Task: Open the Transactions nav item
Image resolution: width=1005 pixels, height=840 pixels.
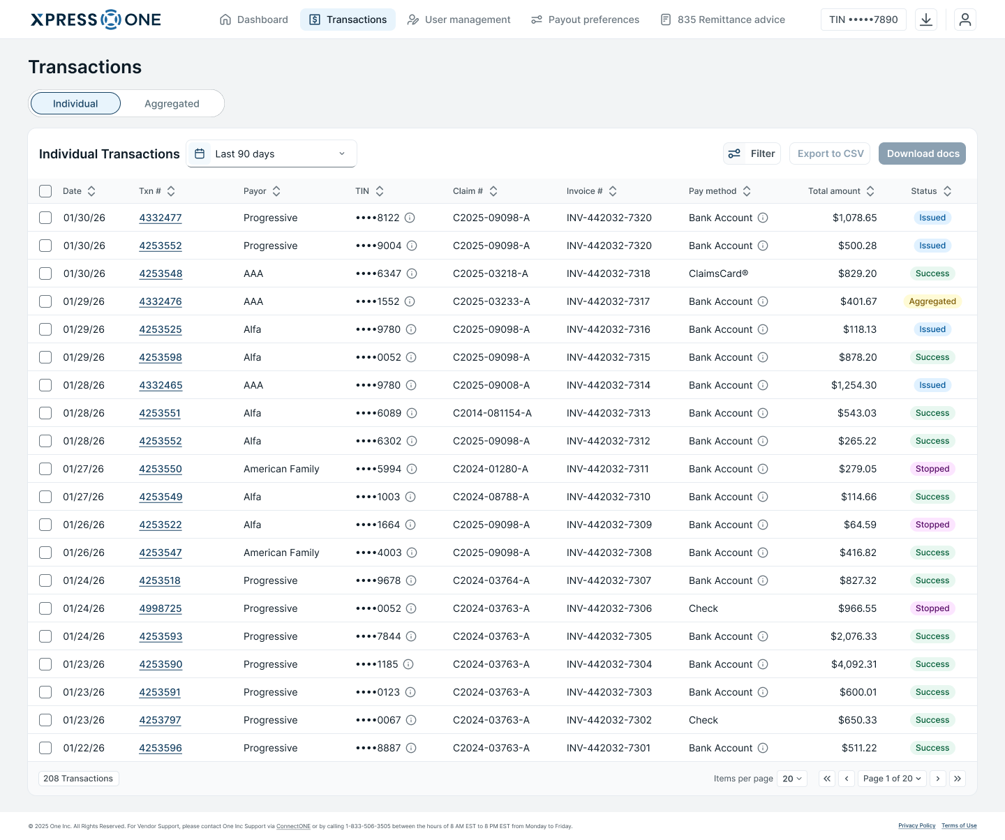Action: (x=348, y=20)
